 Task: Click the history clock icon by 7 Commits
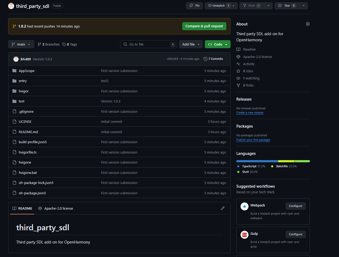click(205, 59)
